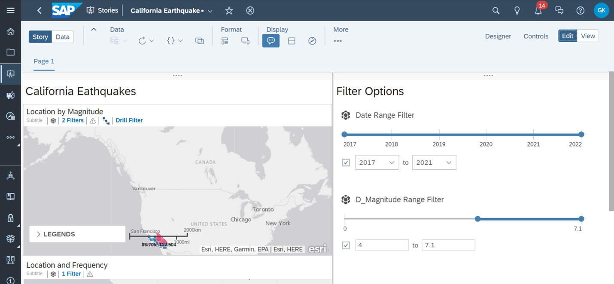Image resolution: width=614 pixels, height=284 pixels.
Task: Open the Designer panel
Action: (498, 37)
